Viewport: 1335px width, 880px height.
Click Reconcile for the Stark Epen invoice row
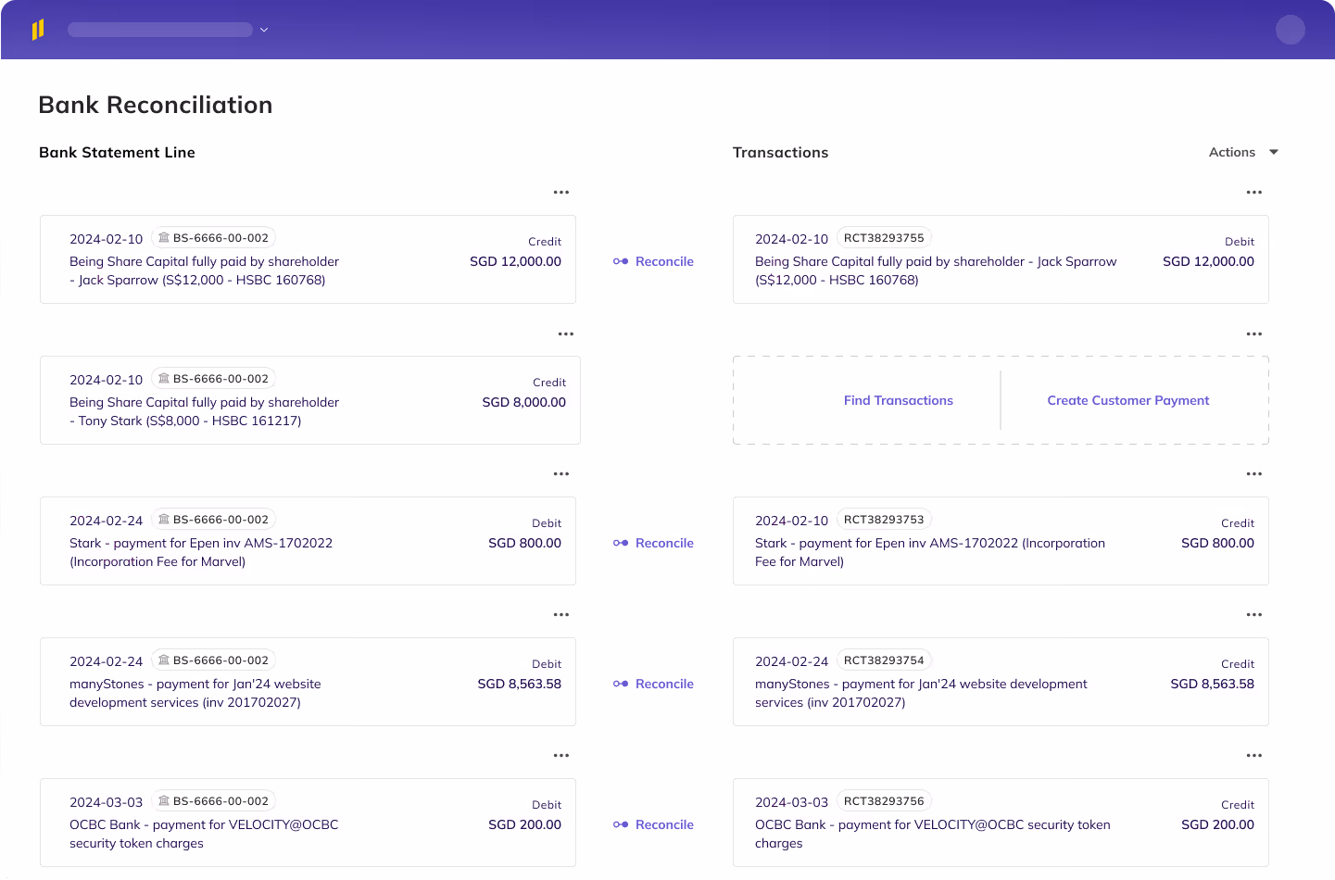(664, 543)
